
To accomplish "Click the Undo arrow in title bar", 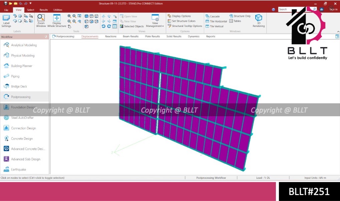I will [21, 3].
